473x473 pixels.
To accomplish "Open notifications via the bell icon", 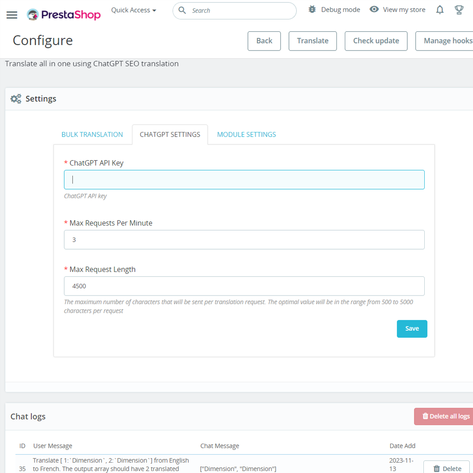I will [439, 9].
